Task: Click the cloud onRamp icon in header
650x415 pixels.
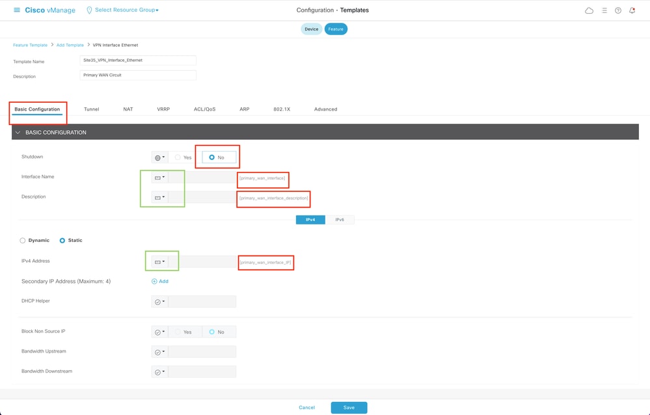Action: [x=589, y=10]
